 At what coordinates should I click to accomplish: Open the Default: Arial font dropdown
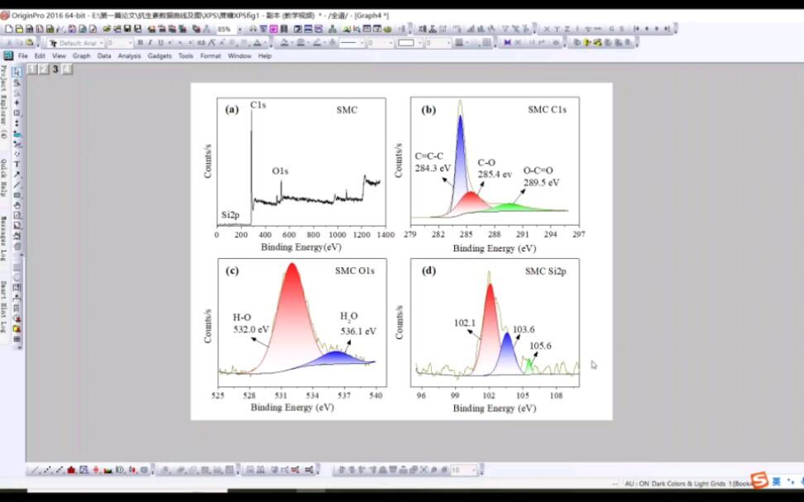click(x=76, y=43)
